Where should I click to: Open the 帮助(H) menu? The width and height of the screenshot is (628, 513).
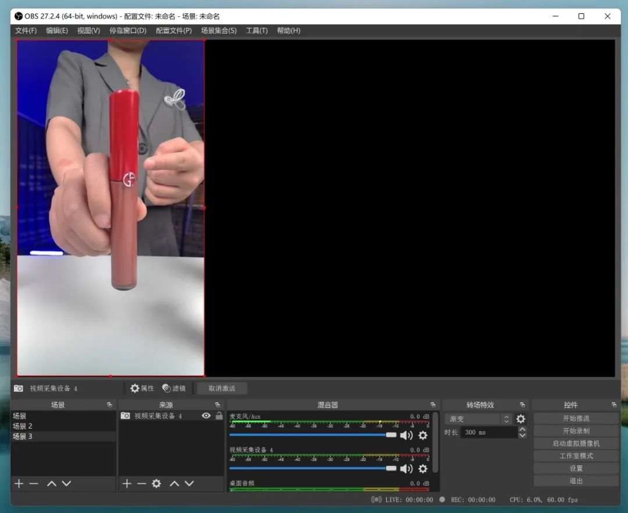(x=288, y=30)
